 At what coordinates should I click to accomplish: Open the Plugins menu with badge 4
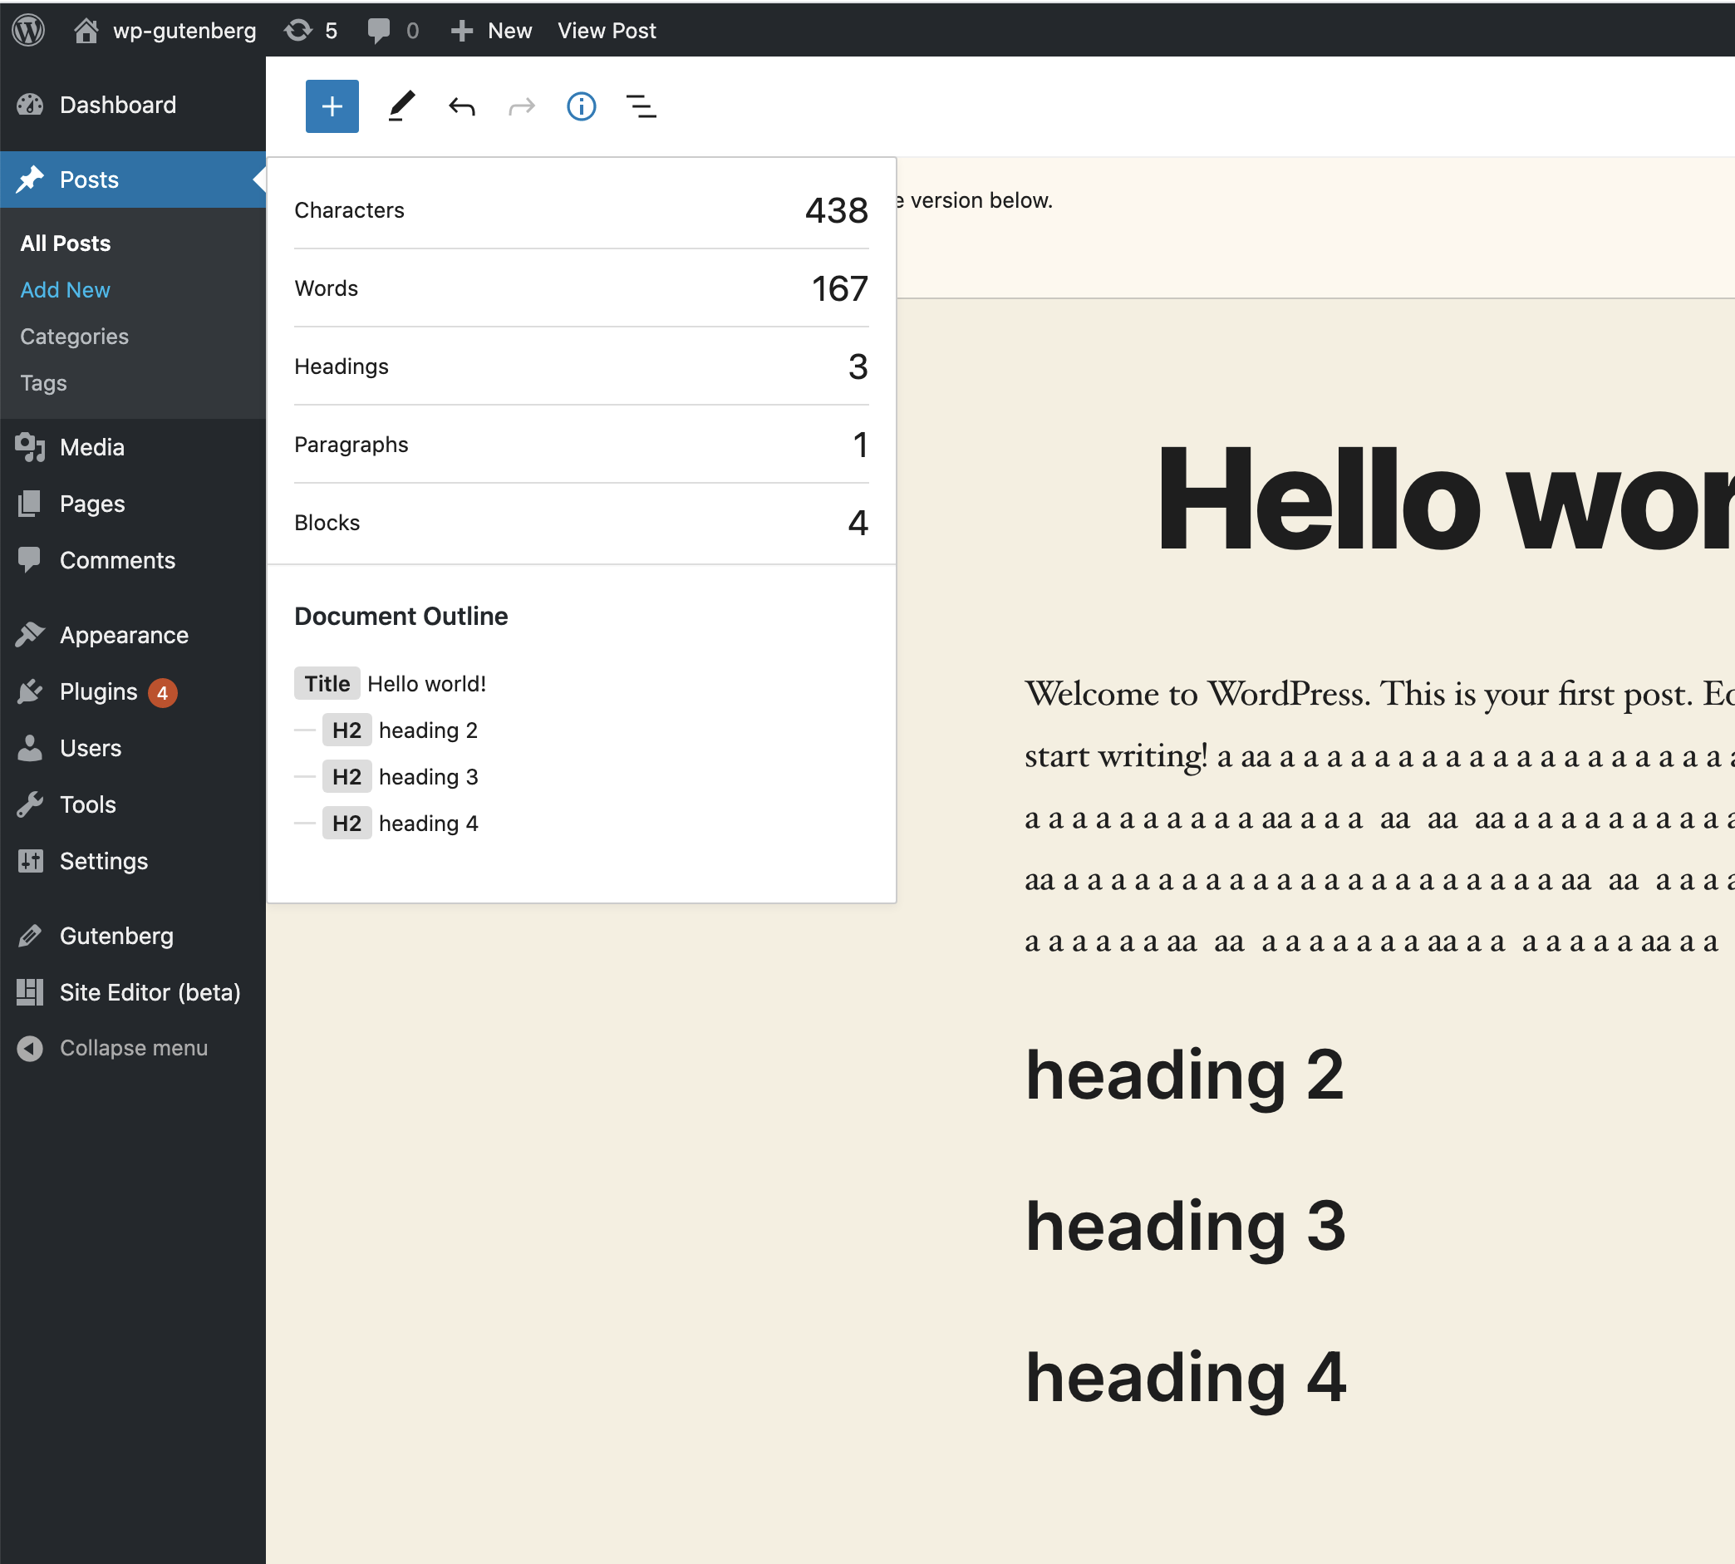[133, 691]
